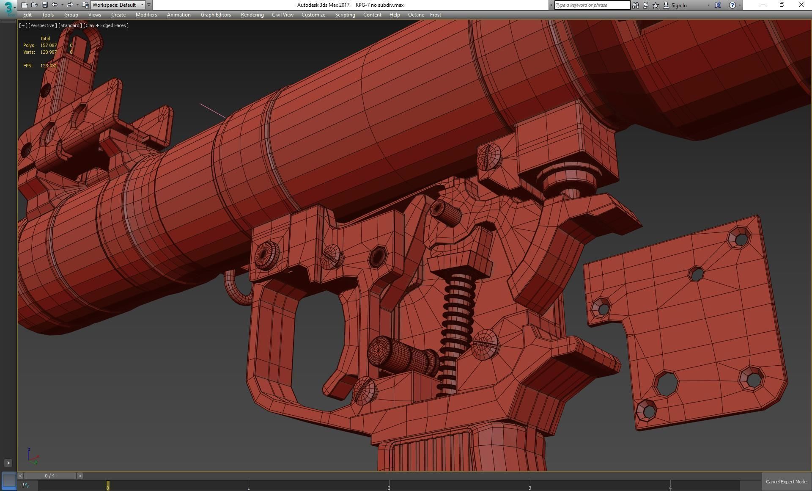This screenshot has width=812, height=491.
Task: Click the Redo arrow icon
Action: point(70,5)
